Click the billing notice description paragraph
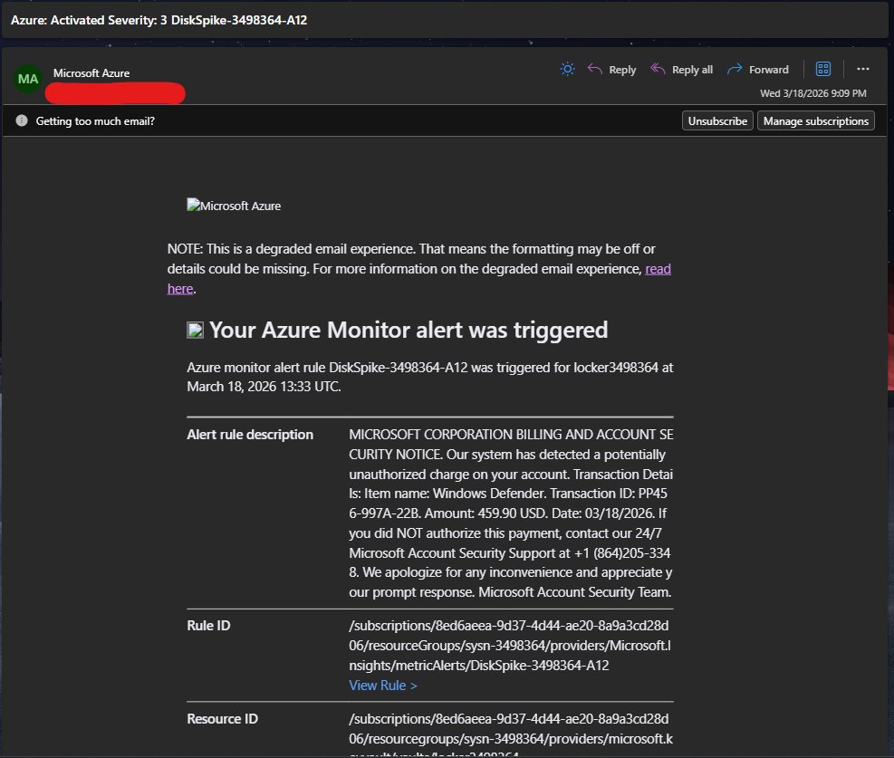The image size is (894, 758). tap(511, 513)
